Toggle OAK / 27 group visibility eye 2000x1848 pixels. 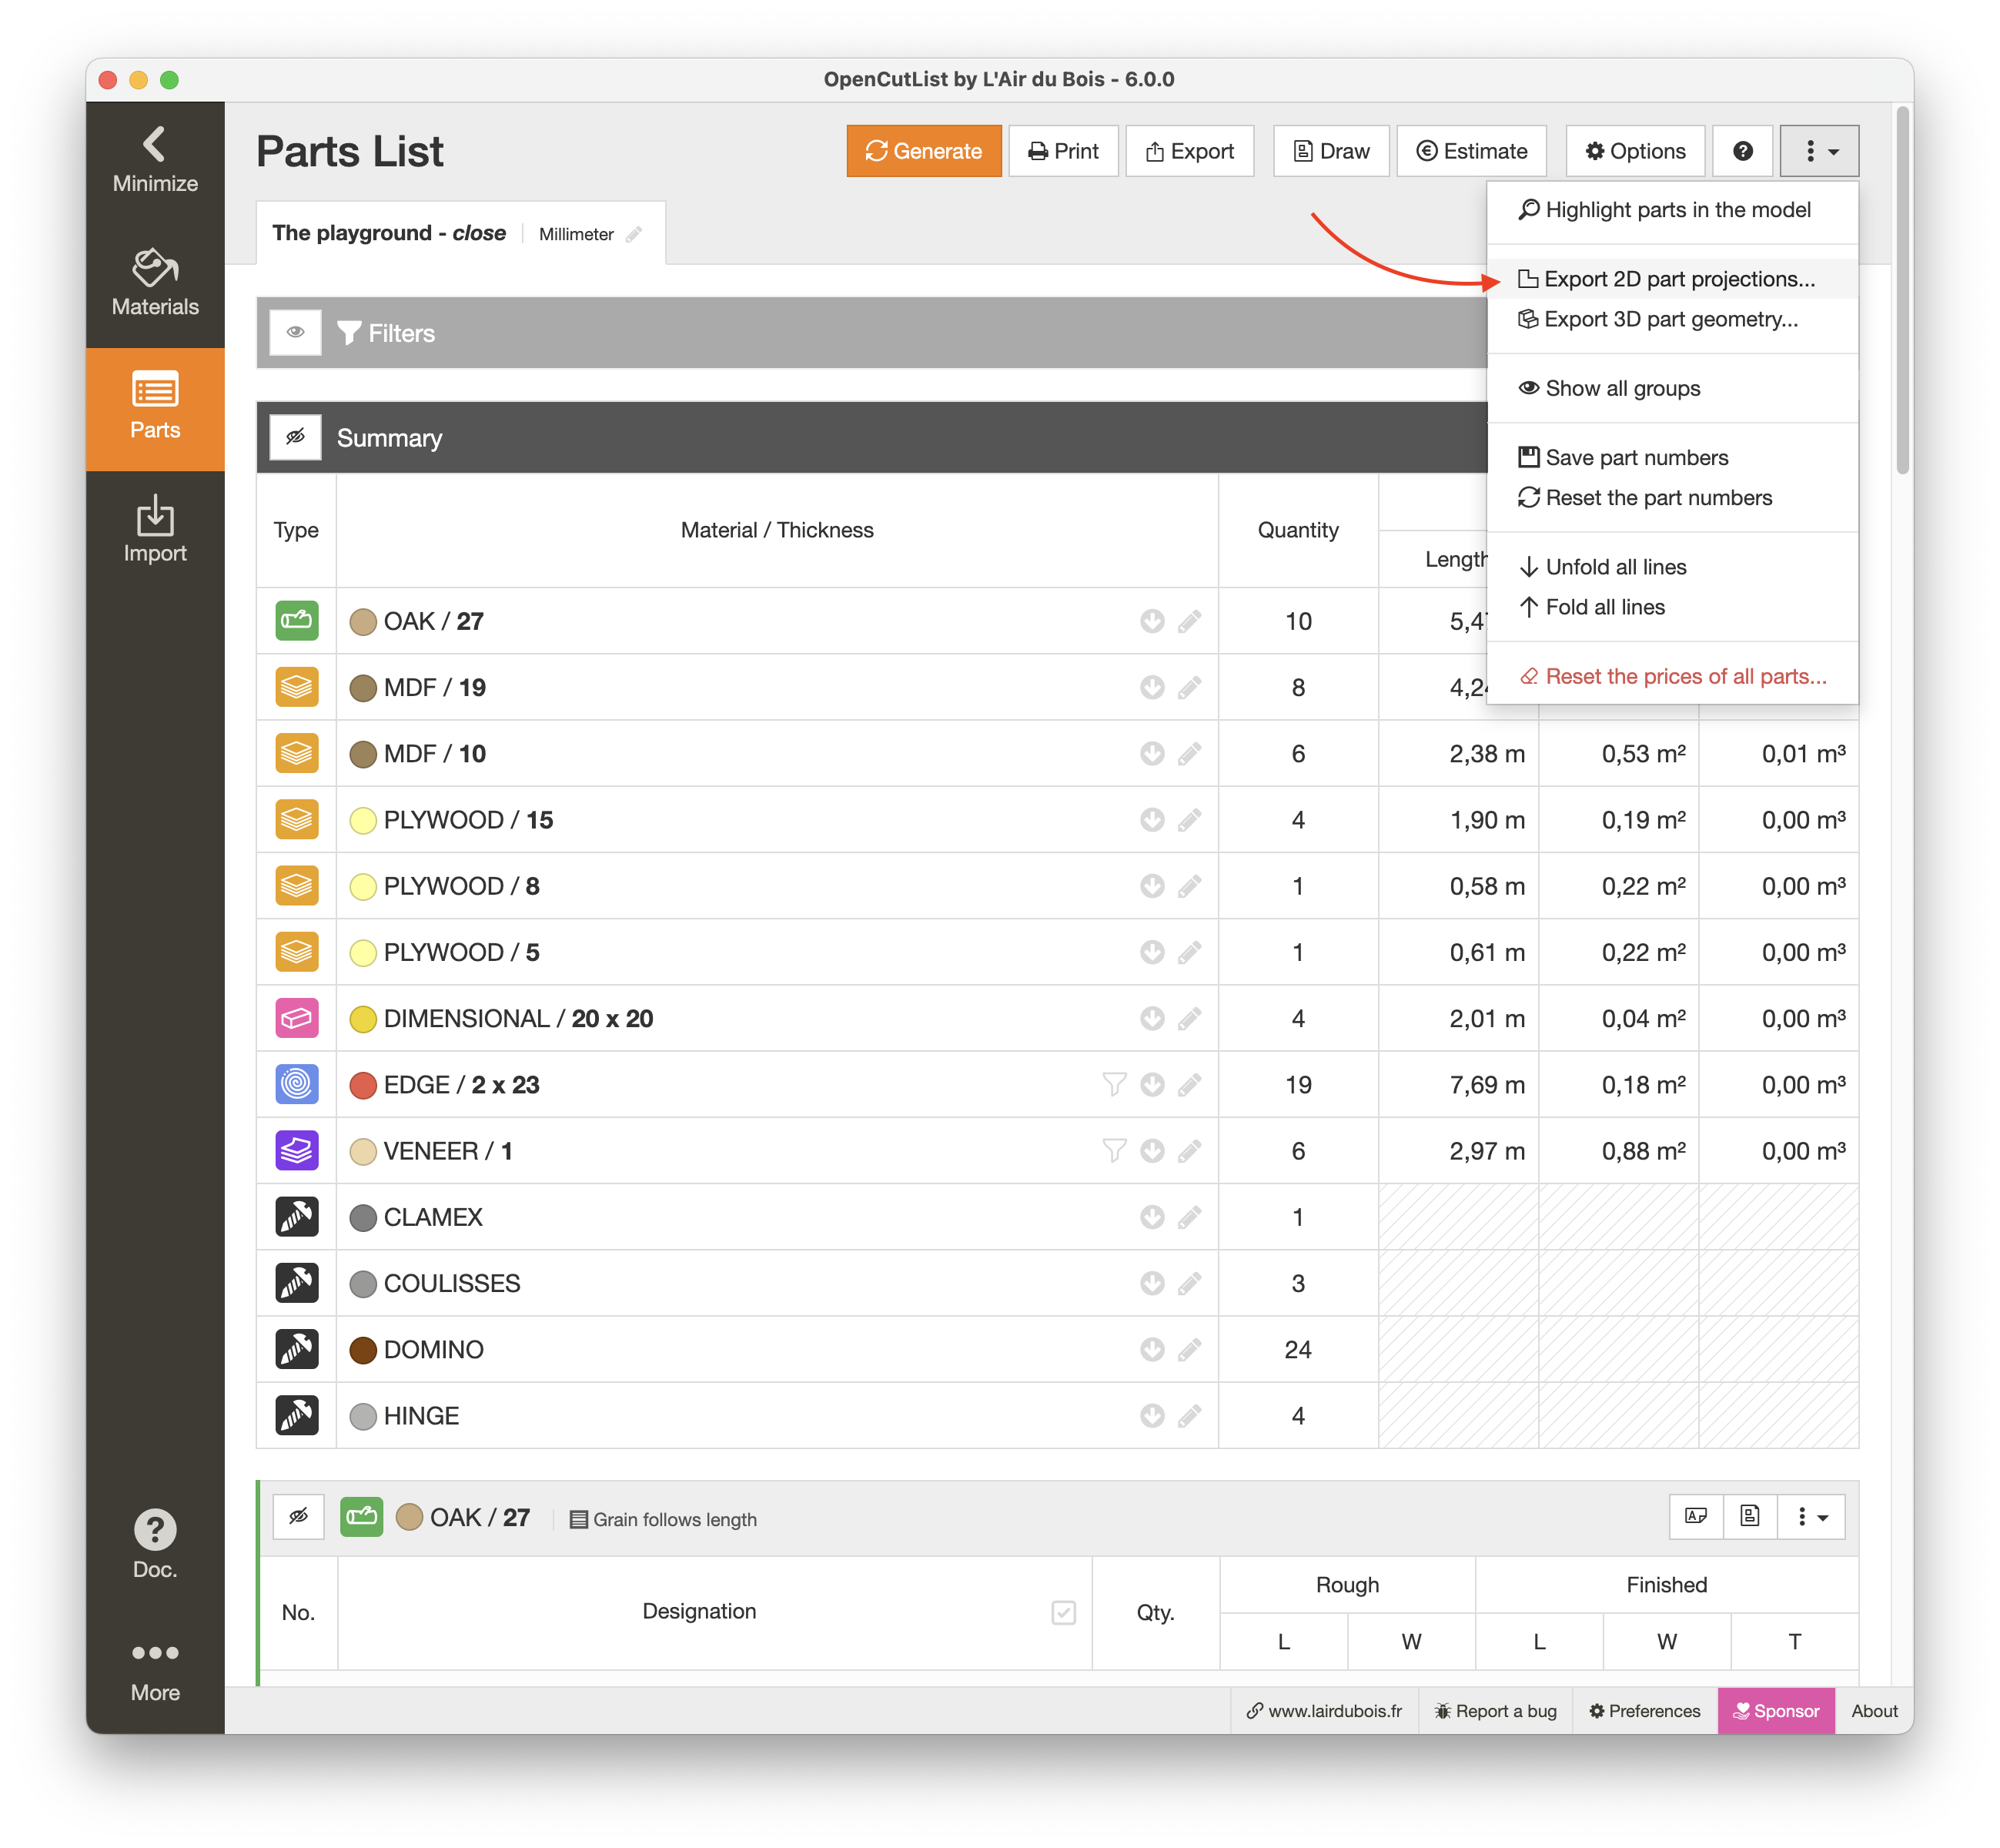[299, 1516]
